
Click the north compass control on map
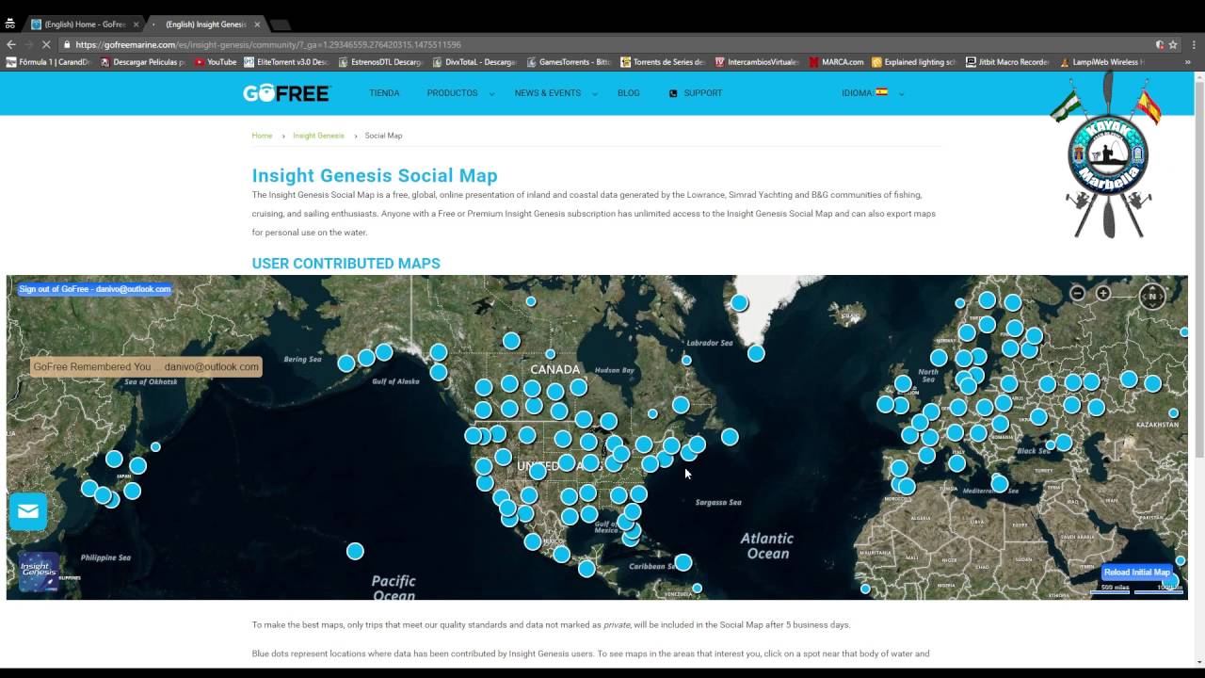coord(1152,296)
